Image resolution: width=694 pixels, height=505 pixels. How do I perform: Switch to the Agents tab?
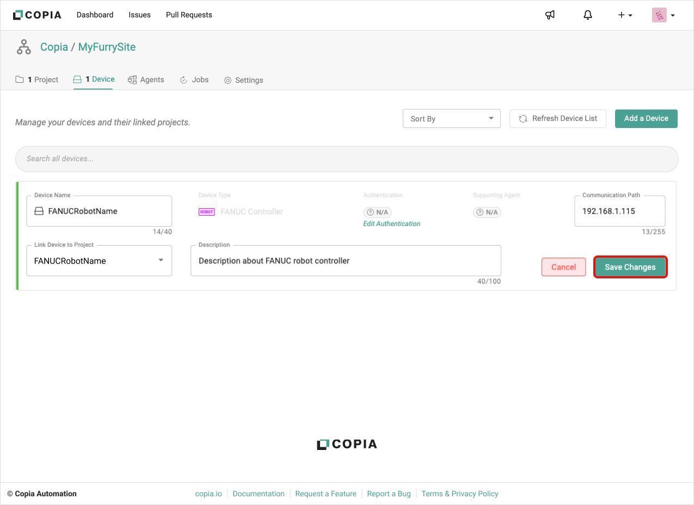[x=146, y=80]
